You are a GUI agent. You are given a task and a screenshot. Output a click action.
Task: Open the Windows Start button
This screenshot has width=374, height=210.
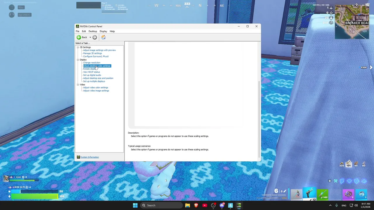coord(135,205)
